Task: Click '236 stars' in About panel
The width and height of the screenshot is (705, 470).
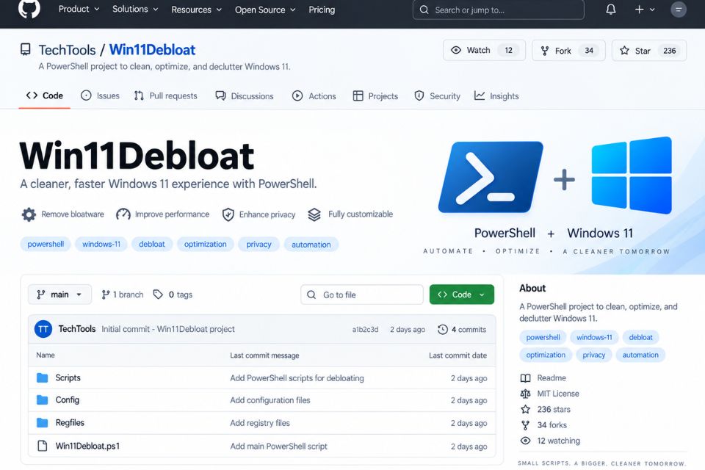Action: [554, 409]
